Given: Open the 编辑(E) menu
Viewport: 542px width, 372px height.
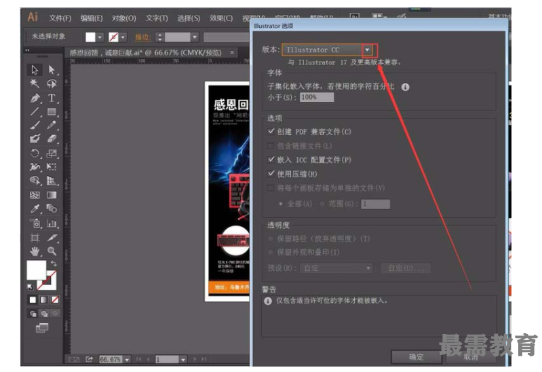Looking at the screenshot, I should pyautogui.click(x=92, y=18).
